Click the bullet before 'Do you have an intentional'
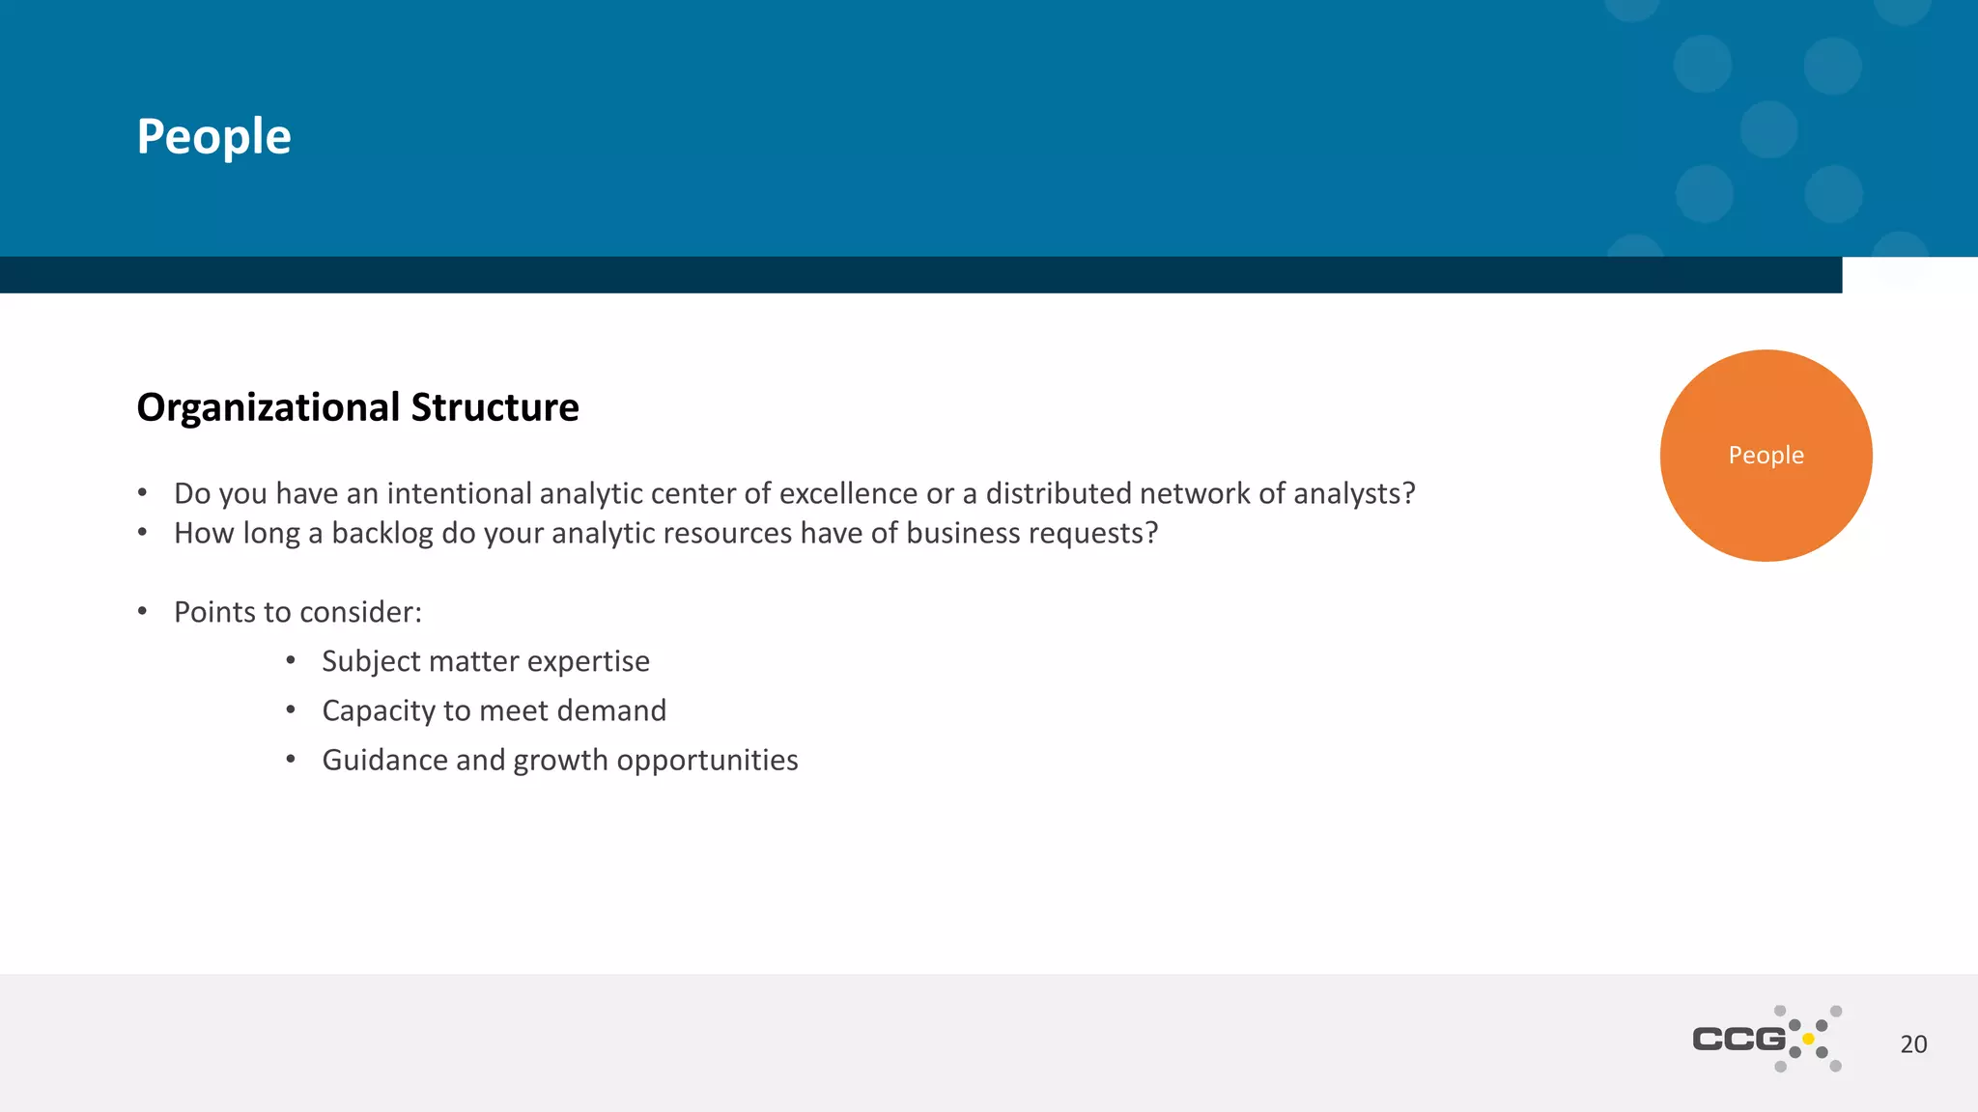 pos(143,492)
